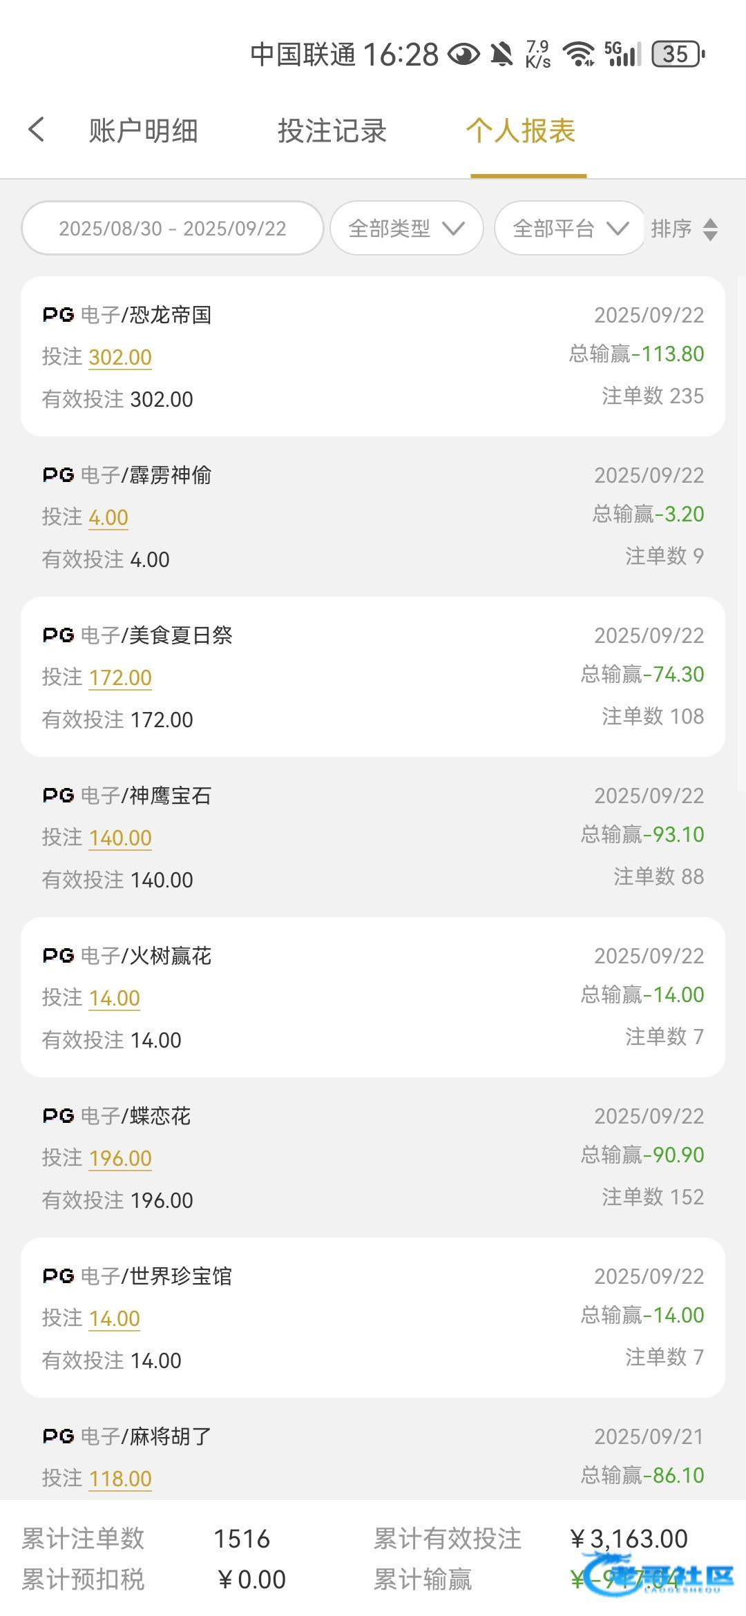Tap the battery indicator icon
Image resolution: width=746 pixels, height=1616 pixels.
(x=678, y=54)
